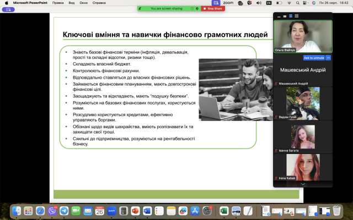Expand more participants with the down chevron
Image resolution: width=353 pixels, height=220 pixels.
point(303,184)
